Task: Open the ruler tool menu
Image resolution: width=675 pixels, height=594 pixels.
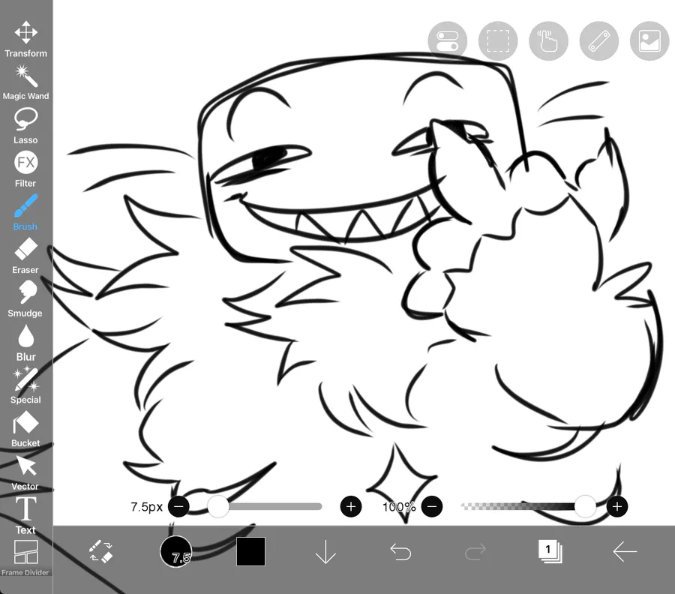Action: tap(599, 41)
